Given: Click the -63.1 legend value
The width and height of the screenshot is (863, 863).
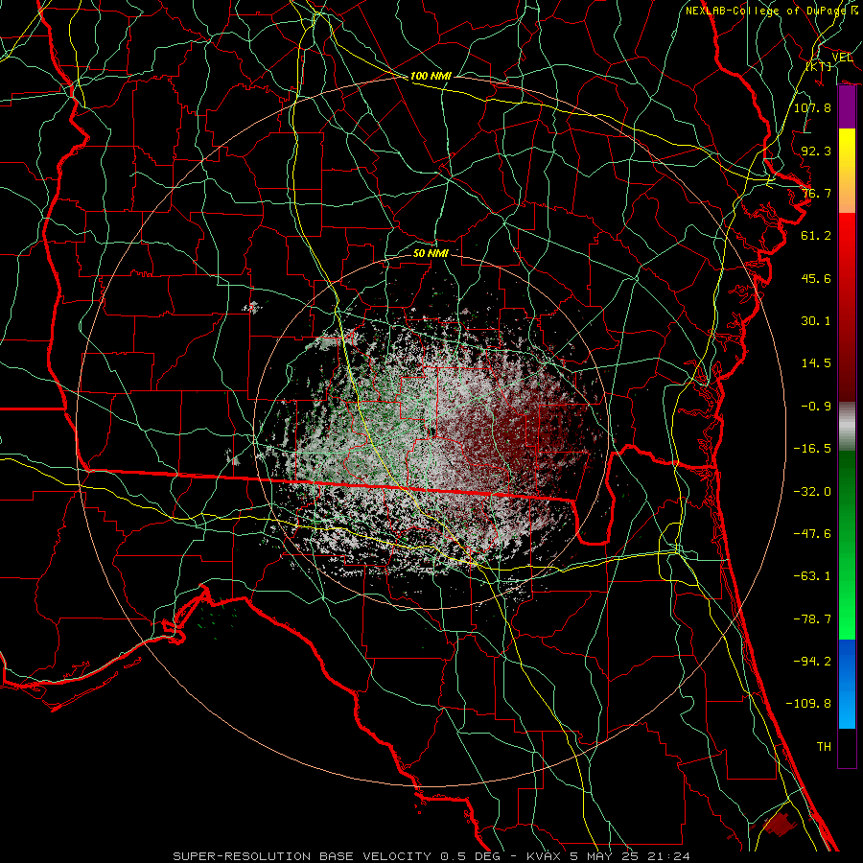Looking at the screenshot, I should (x=812, y=576).
